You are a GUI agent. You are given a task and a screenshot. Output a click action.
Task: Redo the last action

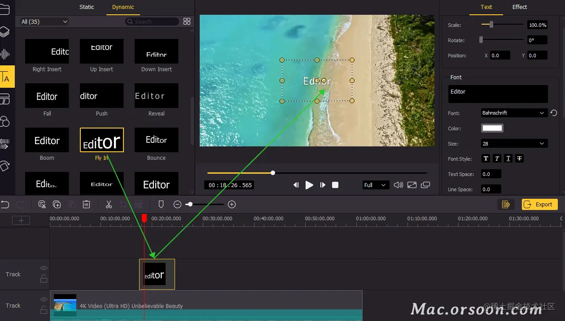(x=20, y=205)
